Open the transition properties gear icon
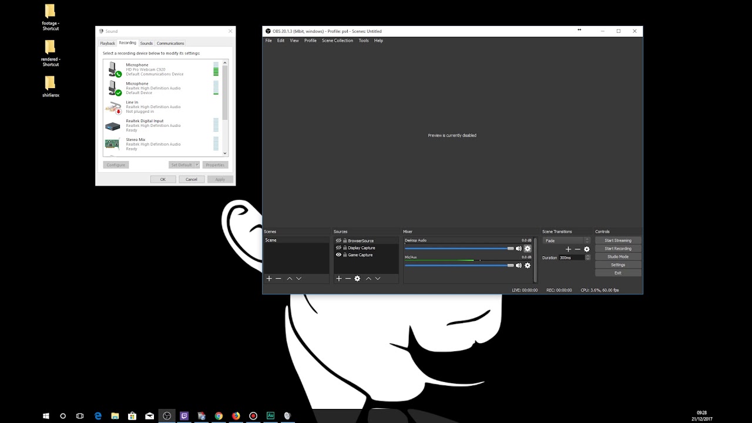This screenshot has height=423, width=752. (586, 249)
